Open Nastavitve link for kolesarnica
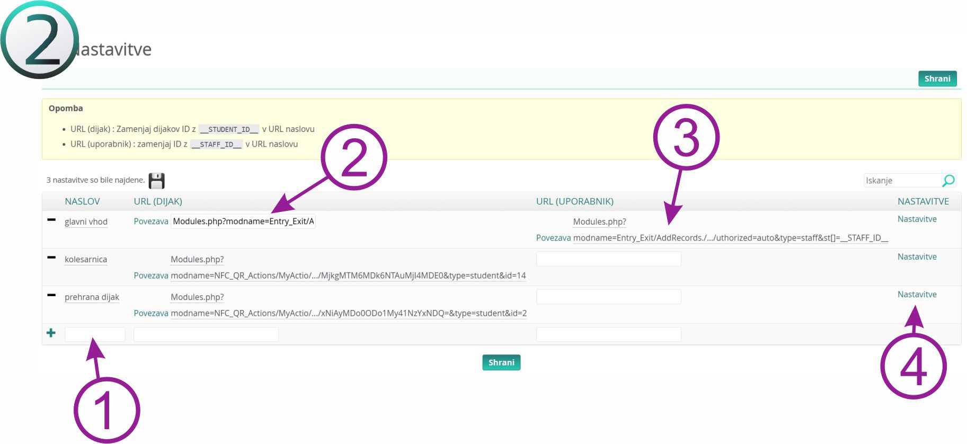The image size is (967, 444). 917,256
